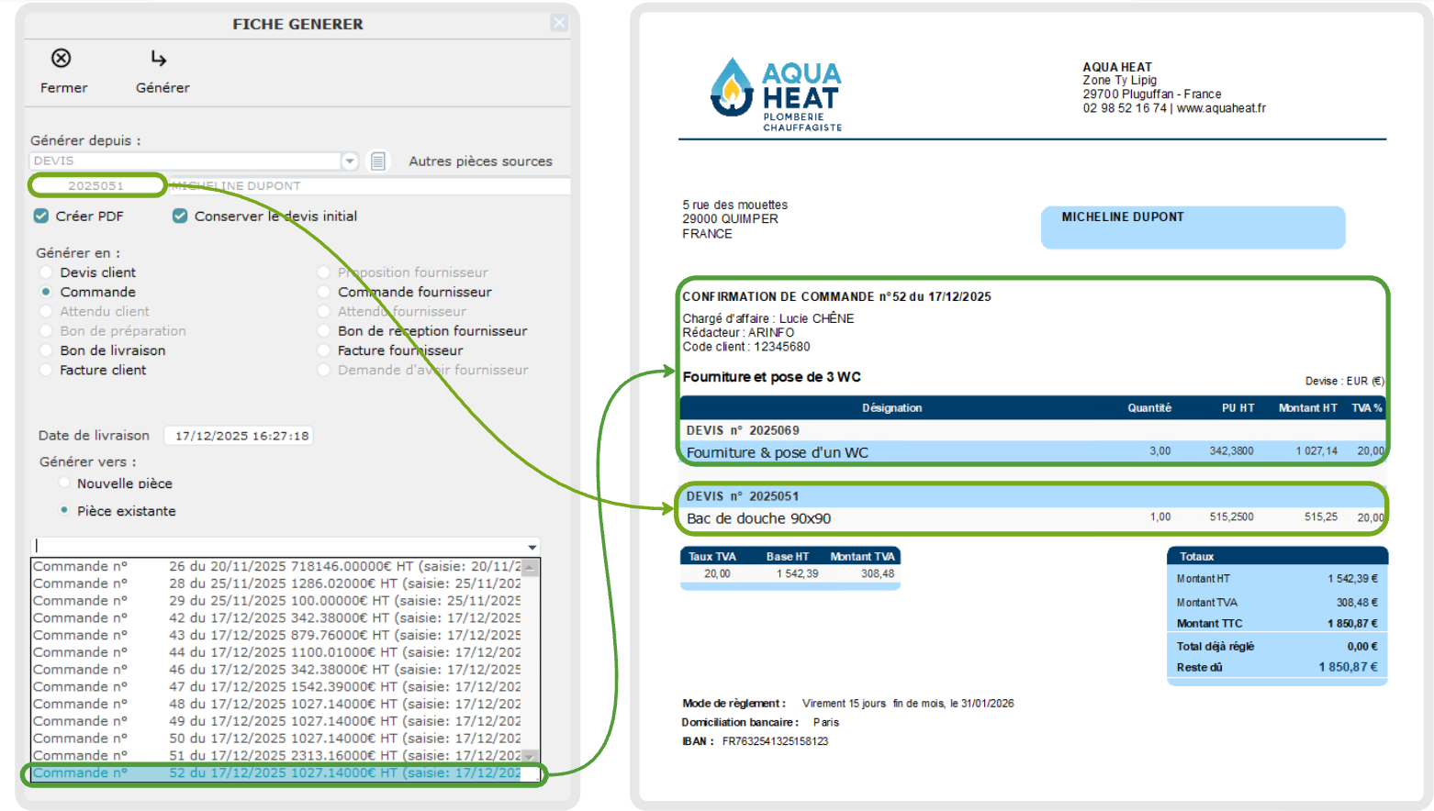The image size is (1434, 811).
Task: Open the existing piece combo box arrow
Action: click(x=532, y=547)
